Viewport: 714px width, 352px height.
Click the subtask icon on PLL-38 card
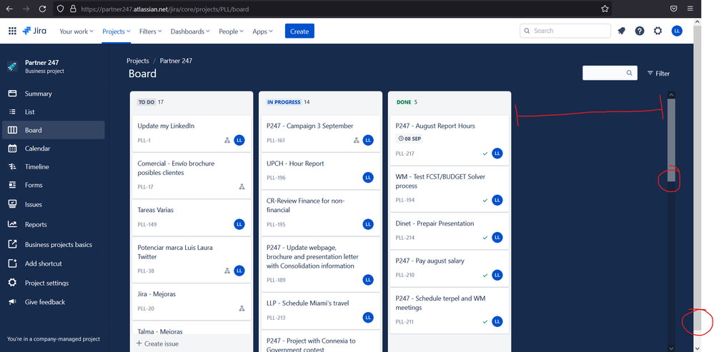coord(227,271)
